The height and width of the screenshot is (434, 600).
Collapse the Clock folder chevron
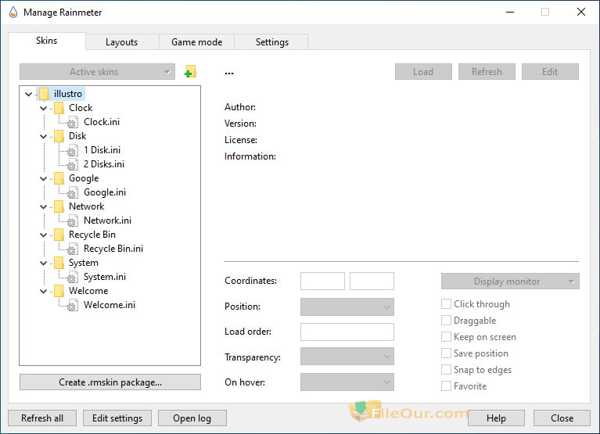click(x=44, y=108)
